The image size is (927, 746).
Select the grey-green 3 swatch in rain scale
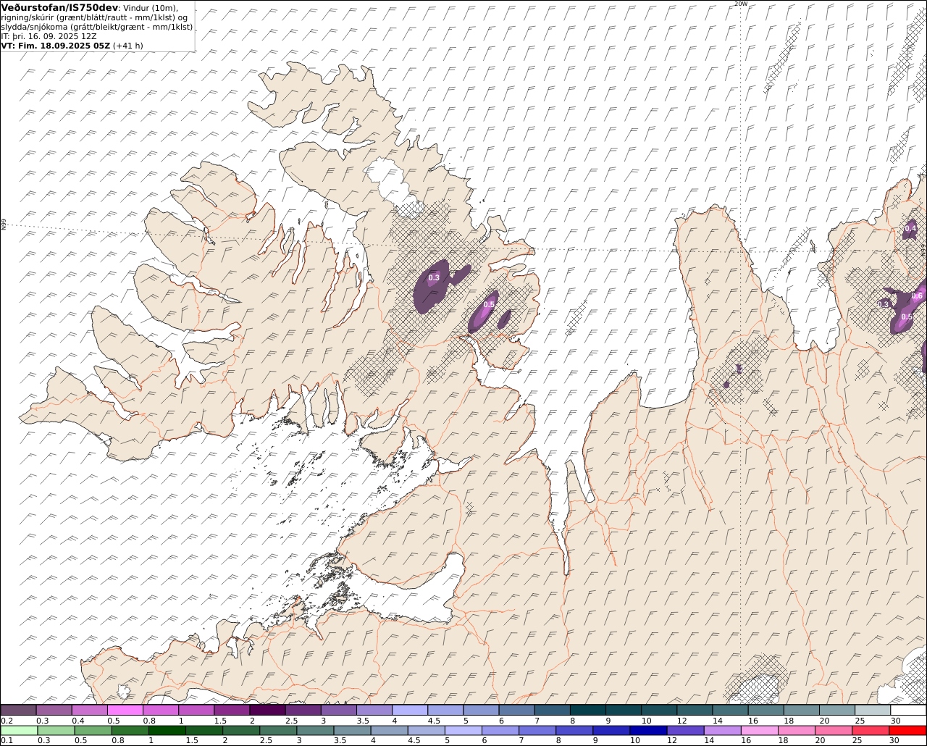click(x=314, y=730)
